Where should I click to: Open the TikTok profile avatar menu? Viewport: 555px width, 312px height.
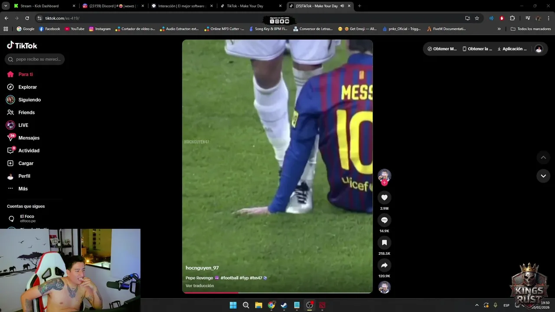539,49
